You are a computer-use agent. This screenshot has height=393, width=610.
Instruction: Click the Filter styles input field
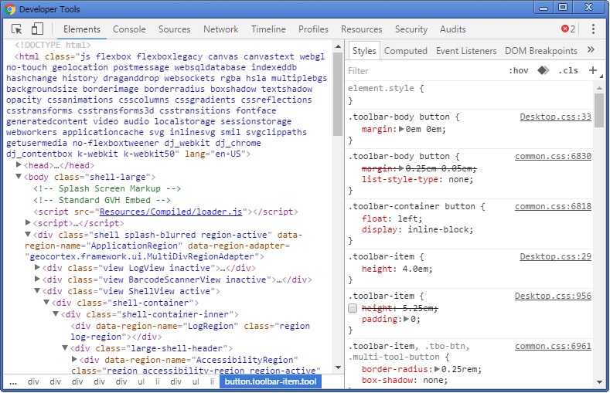(x=424, y=71)
